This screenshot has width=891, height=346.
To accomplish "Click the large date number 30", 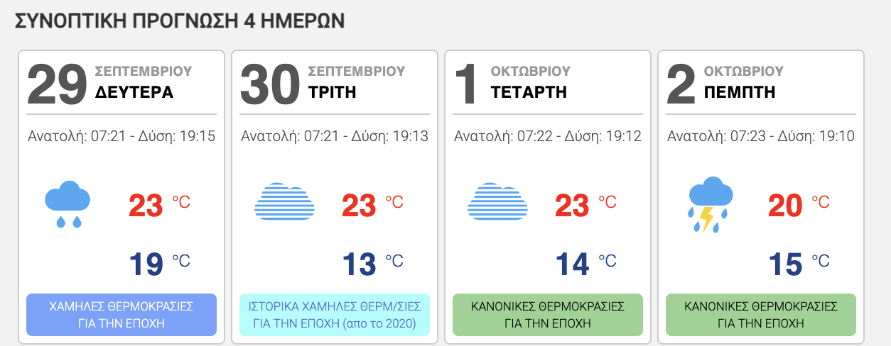I will click(x=271, y=83).
